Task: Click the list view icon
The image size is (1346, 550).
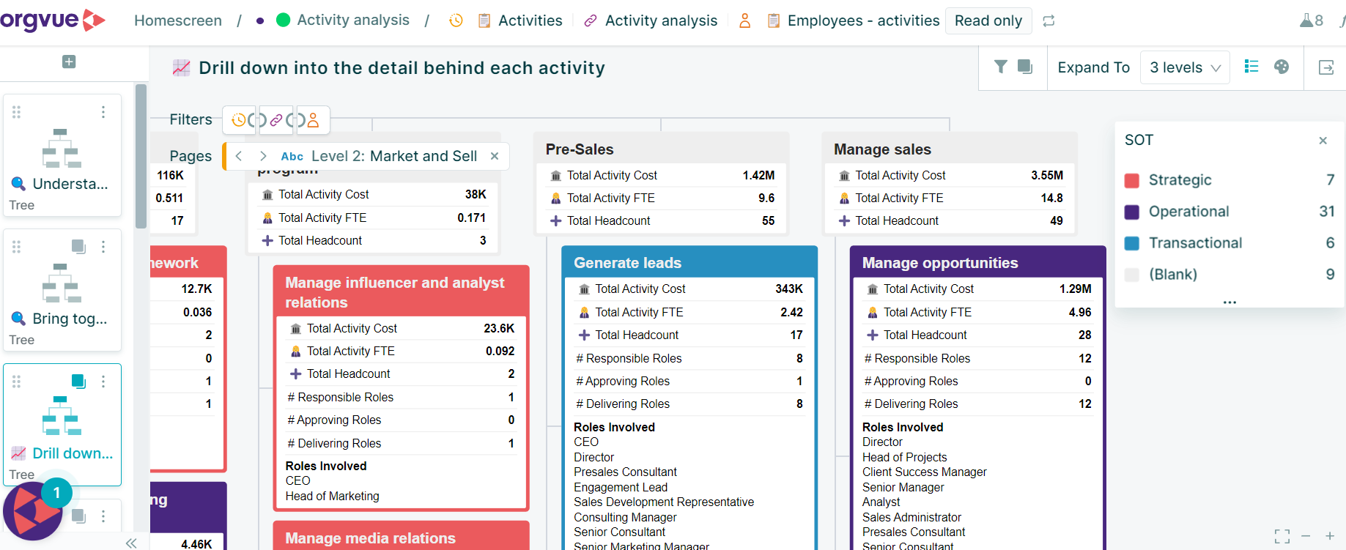Action: [1251, 67]
